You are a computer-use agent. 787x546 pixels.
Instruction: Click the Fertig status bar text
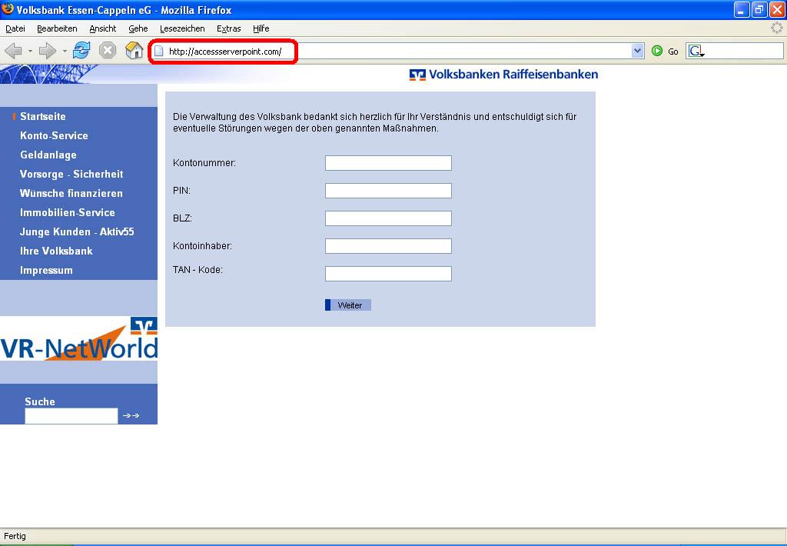click(x=15, y=536)
